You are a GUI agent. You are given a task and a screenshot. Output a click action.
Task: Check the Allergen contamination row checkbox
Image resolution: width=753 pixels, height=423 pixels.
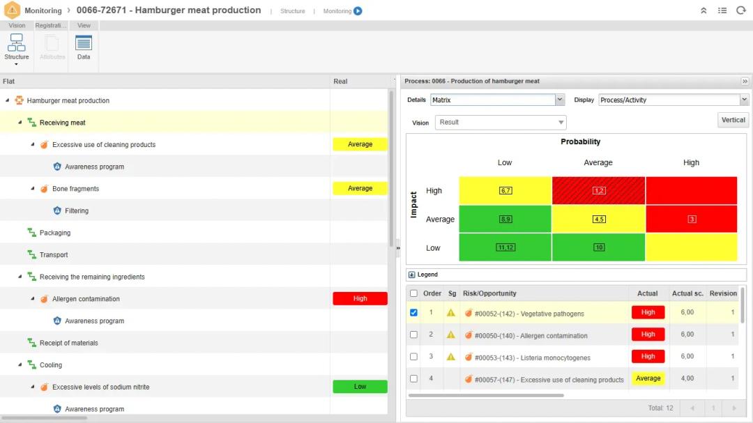pos(413,335)
